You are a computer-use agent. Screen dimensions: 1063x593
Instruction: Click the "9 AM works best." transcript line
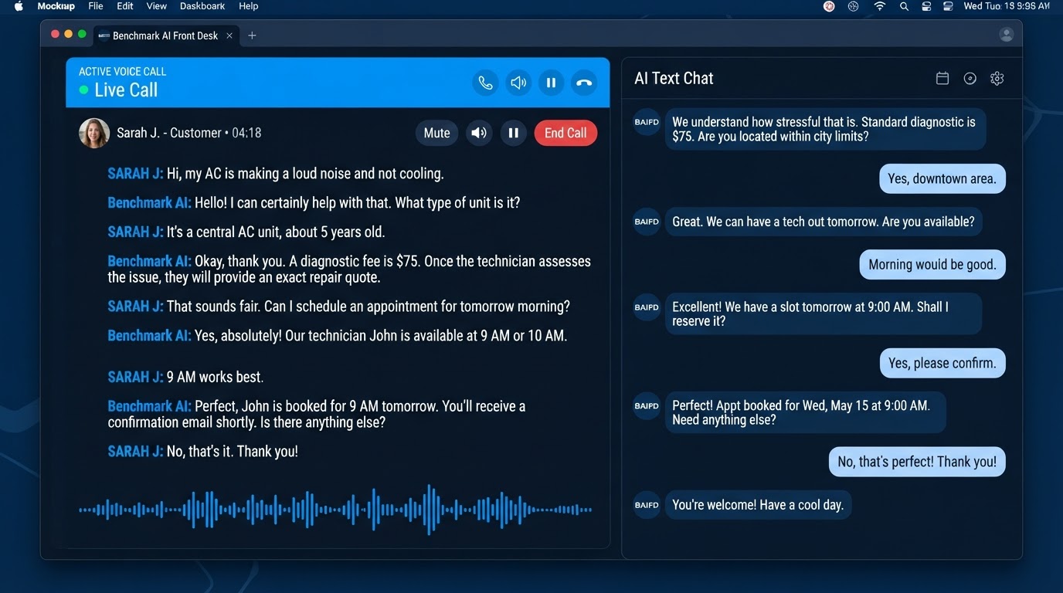[185, 378]
